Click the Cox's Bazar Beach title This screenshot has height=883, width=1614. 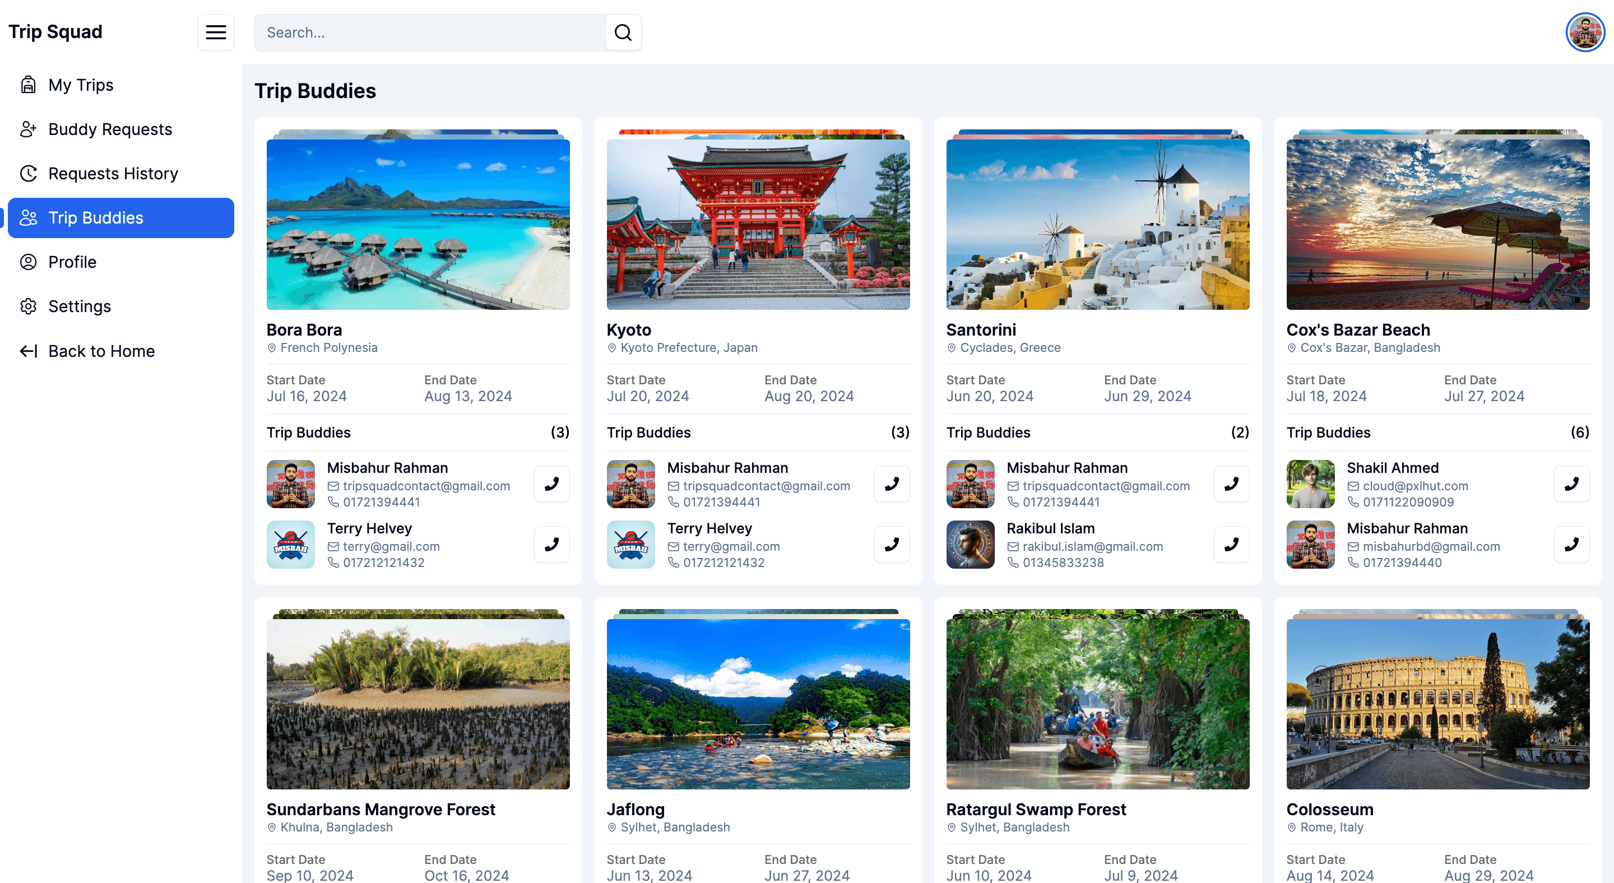[x=1358, y=329]
